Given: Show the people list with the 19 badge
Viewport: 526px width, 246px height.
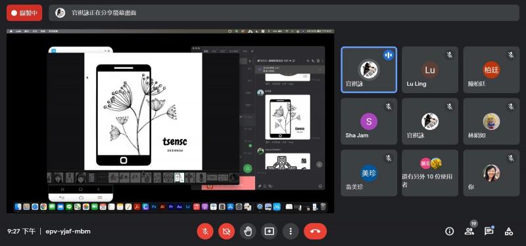Looking at the screenshot, I should 469,231.
